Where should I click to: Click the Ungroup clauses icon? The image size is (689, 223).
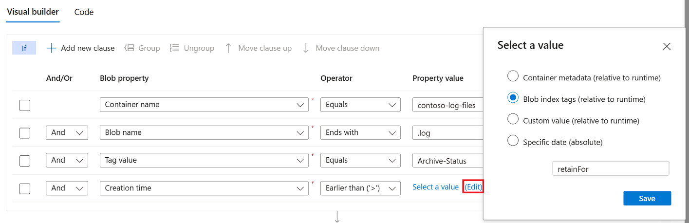tap(174, 48)
